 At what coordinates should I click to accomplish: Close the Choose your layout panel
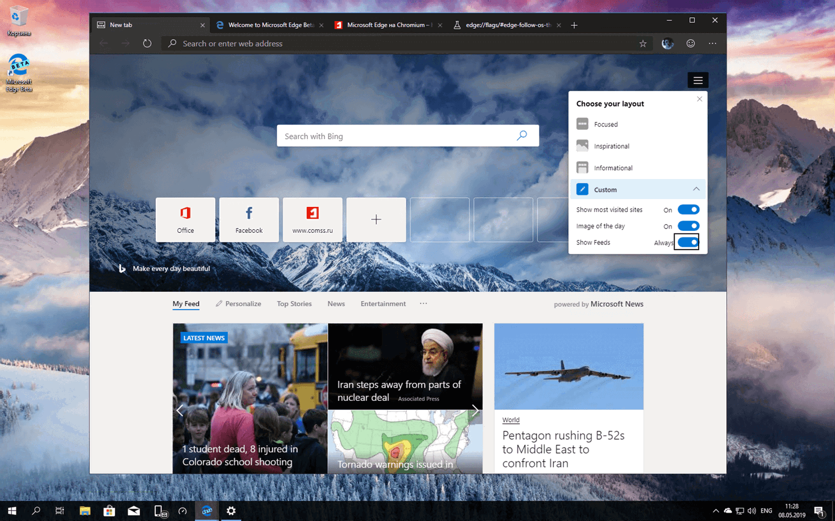(x=700, y=99)
